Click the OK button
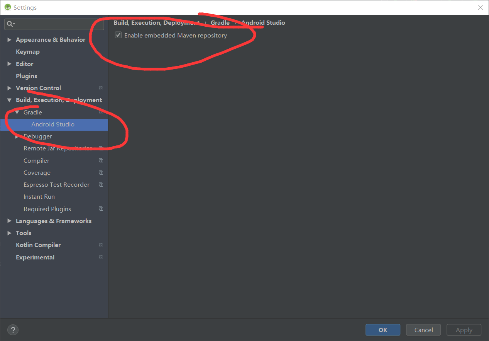The image size is (489, 341). tap(382, 330)
